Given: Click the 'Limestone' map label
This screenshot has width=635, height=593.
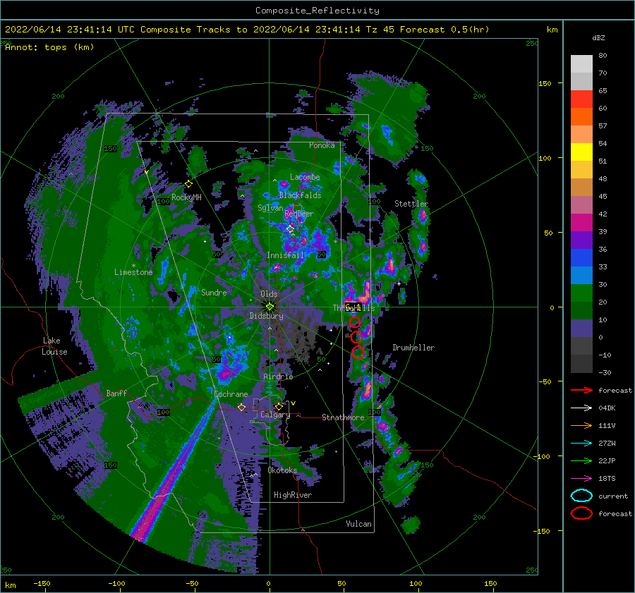Looking at the screenshot, I should [x=133, y=272].
